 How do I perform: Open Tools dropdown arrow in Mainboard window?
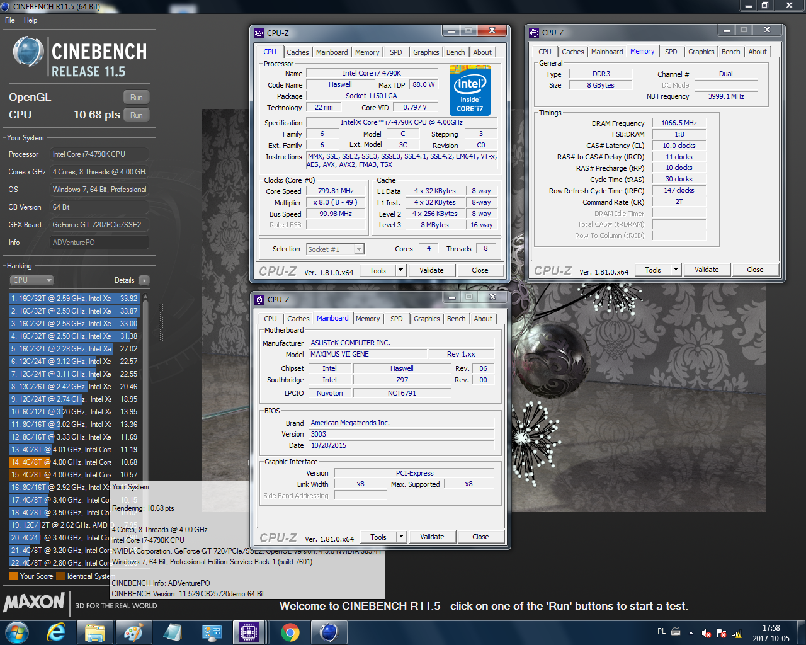click(x=401, y=537)
